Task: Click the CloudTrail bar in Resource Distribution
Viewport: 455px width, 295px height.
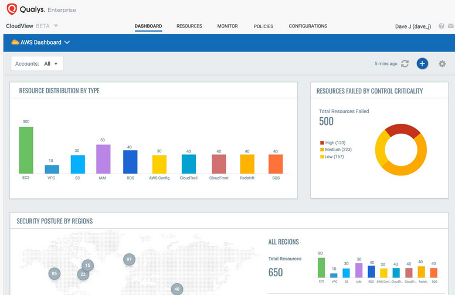Action: [x=189, y=164]
